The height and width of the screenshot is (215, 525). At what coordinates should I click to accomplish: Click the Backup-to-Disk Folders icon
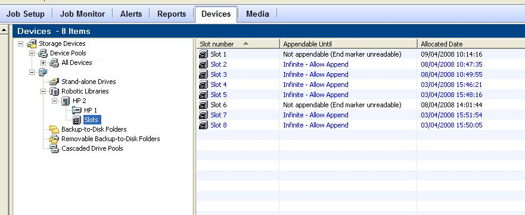click(54, 129)
